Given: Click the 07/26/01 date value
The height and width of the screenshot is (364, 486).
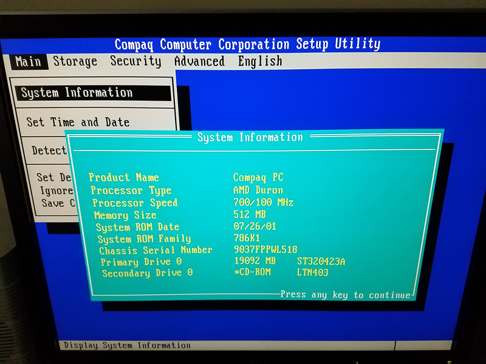Looking at the screenshot, I should click(255, 226).
